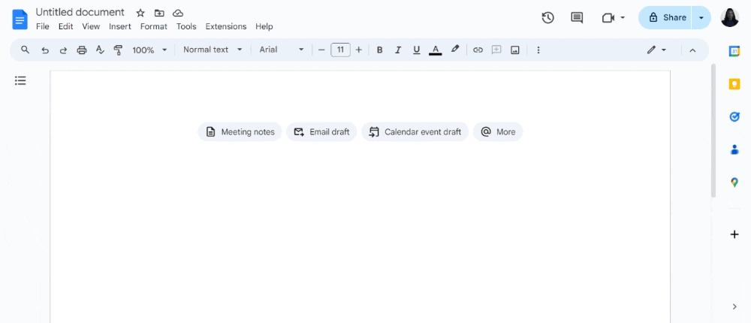Image resolution: width=751 pixels, height=323 pixels.
Task: Start a video call with the camera icon
Action: tap(608, 18)
